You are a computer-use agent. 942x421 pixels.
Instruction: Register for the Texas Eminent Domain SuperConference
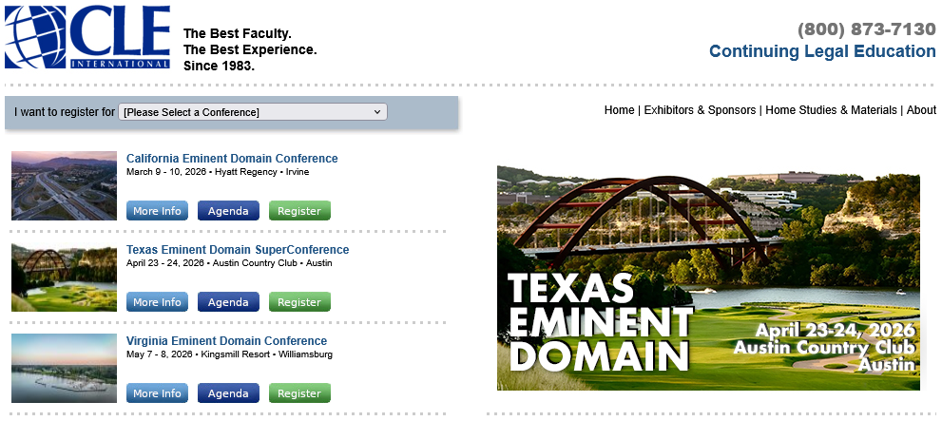[x=299, y=302]
